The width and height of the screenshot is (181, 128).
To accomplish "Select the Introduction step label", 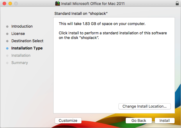I will click(22, 26).
